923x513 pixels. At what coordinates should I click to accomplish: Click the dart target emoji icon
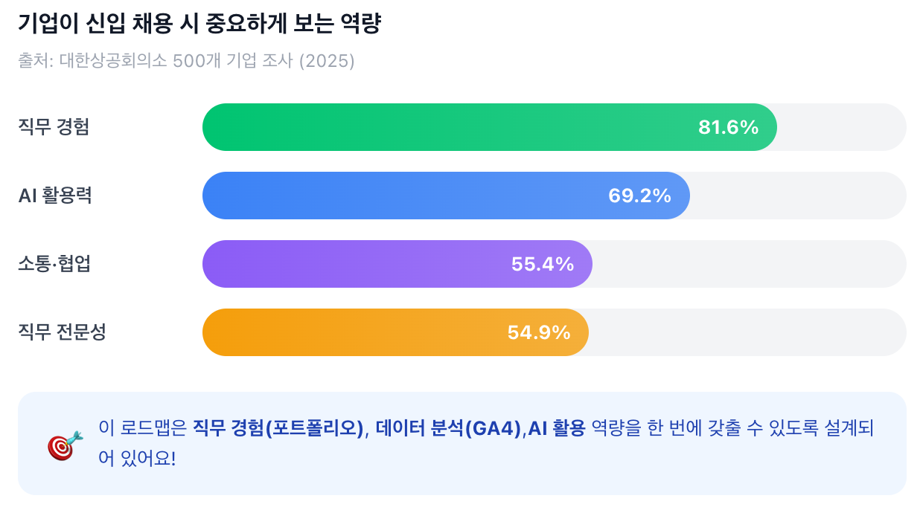65,444
